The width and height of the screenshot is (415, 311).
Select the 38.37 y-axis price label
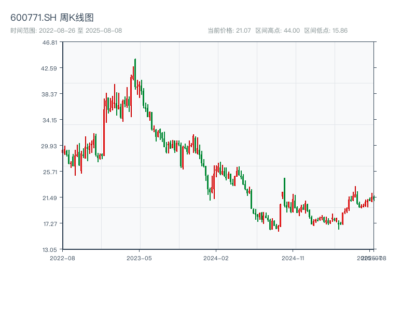(x=49, y=94)
